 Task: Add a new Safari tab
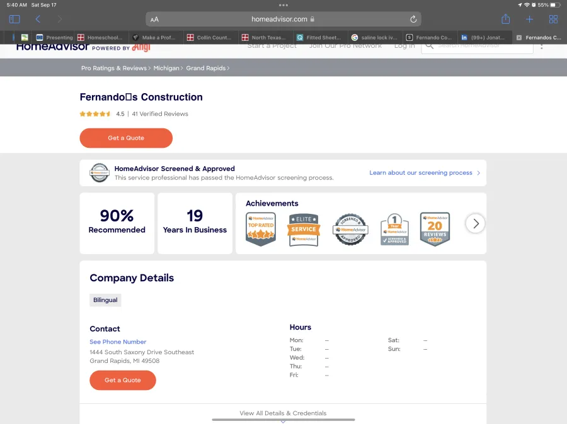529,19
